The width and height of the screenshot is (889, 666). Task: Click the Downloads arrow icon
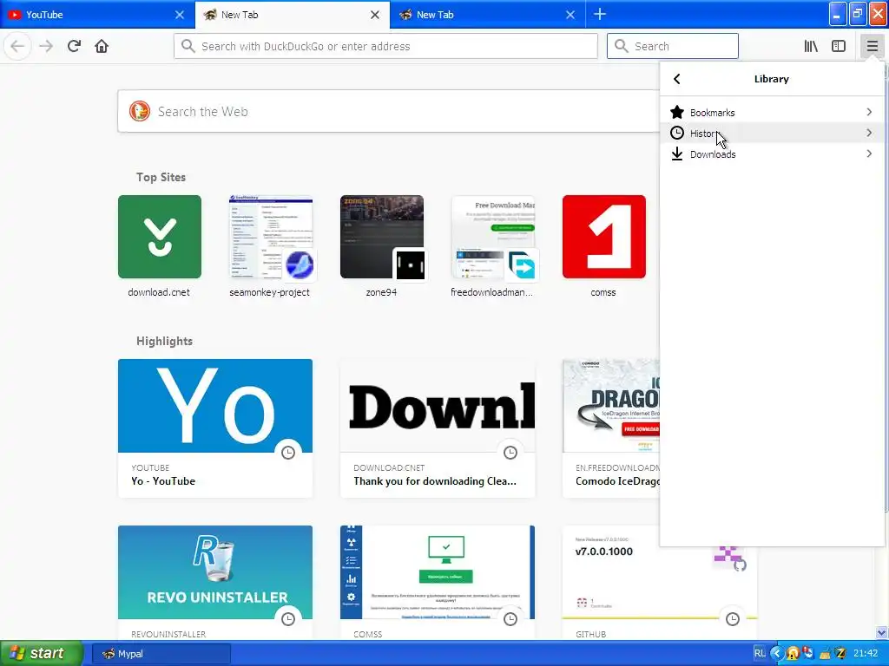tap(677, 154)
